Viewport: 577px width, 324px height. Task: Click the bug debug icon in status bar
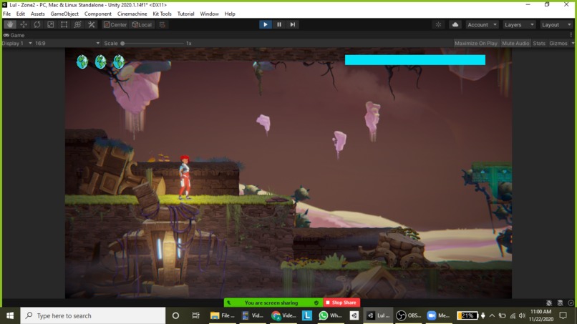(549, 303)
